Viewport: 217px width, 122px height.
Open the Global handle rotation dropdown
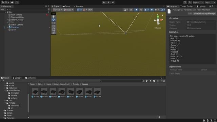pyautogui.click(x=68, y=10)
